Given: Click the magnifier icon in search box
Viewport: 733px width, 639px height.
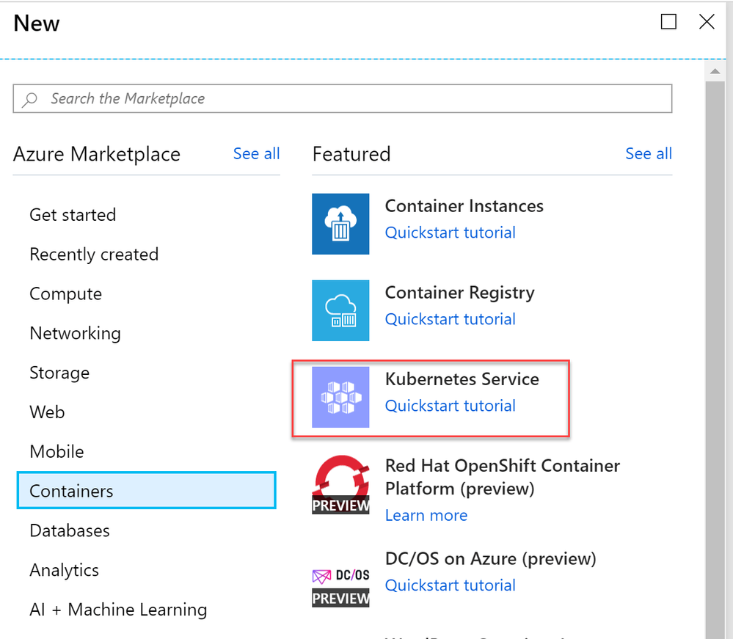Looking at the screenshot, I should tap(30, 99).
